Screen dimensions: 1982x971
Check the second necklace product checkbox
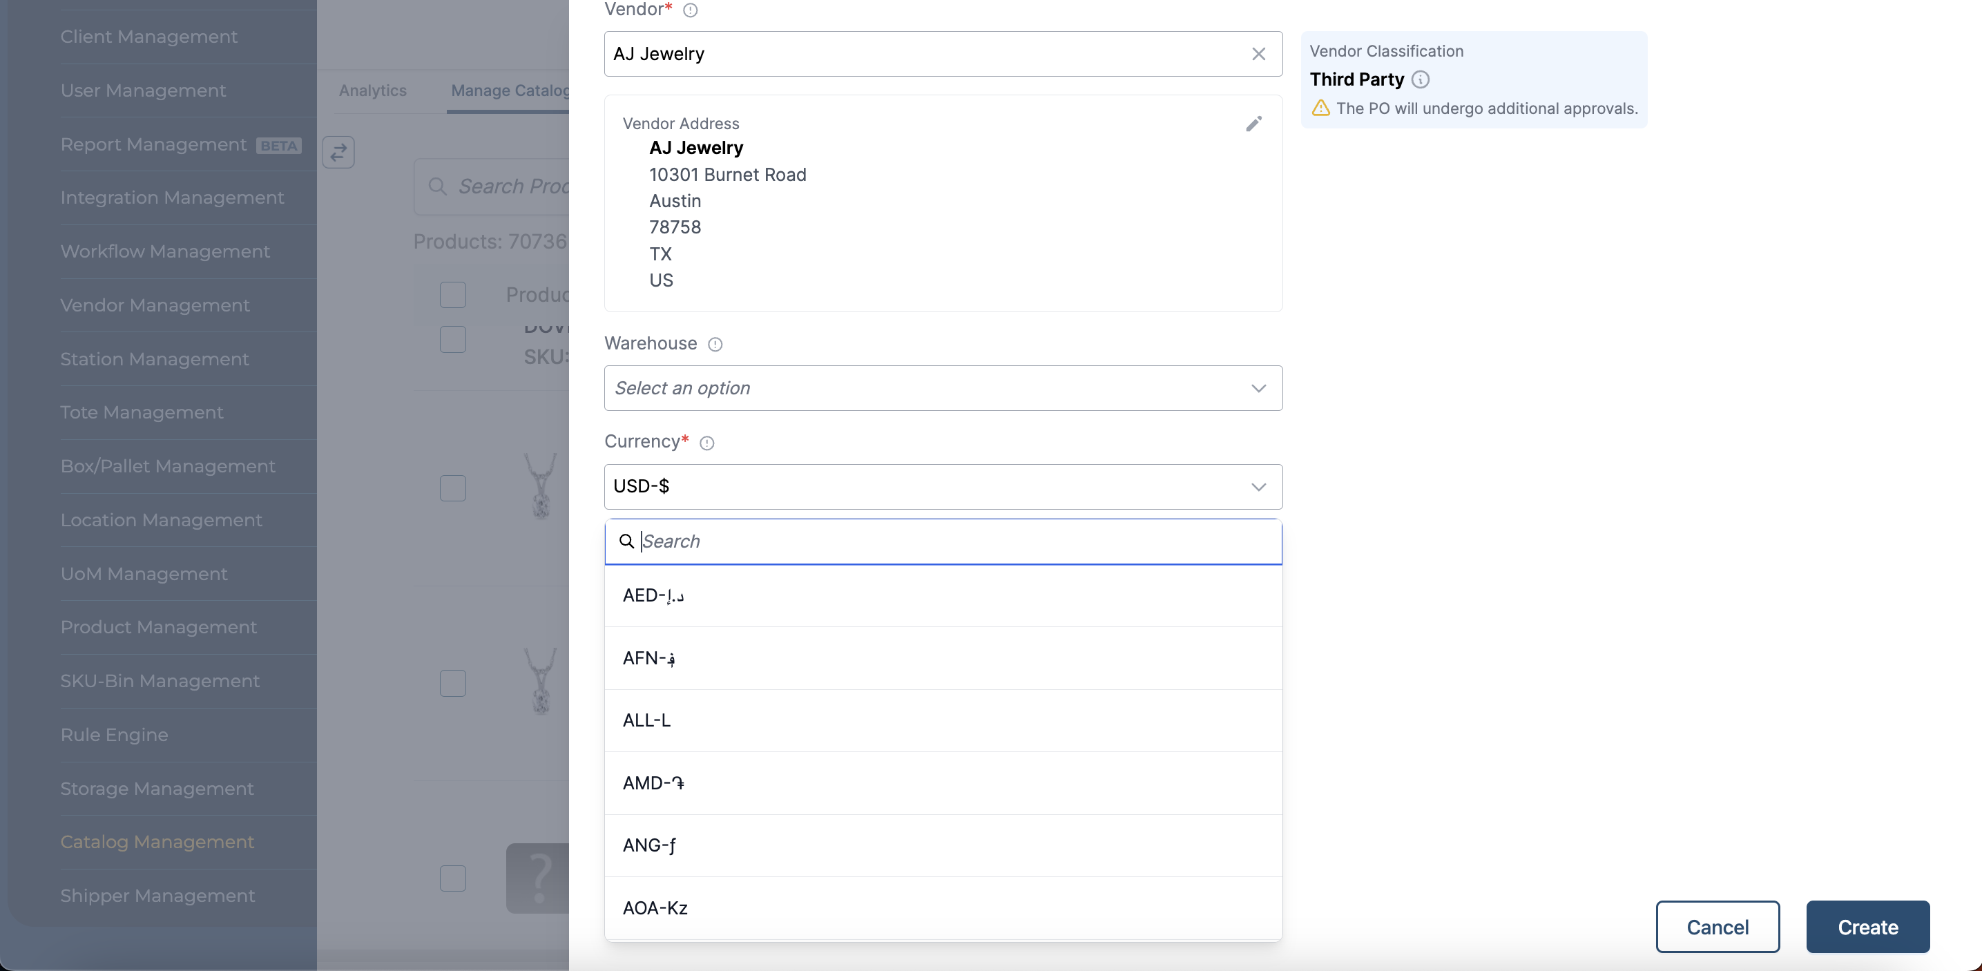pos(452,682)
